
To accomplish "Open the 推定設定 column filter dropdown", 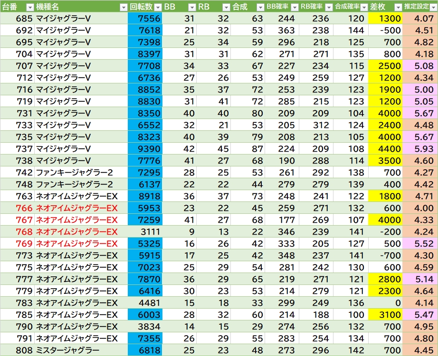I will click(x=433, y=8).
